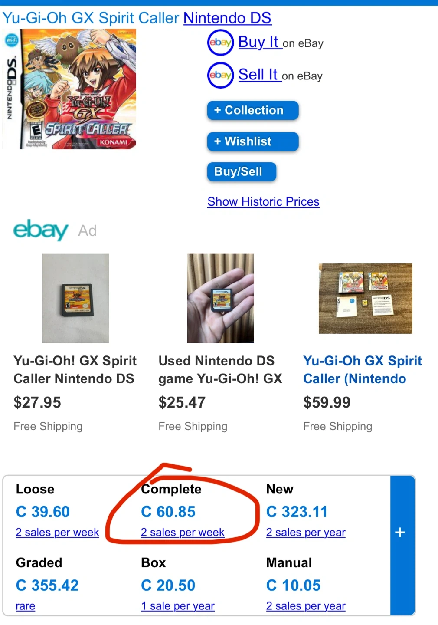Click the eBay logo beside Buy It

click(x=220, y=43)
